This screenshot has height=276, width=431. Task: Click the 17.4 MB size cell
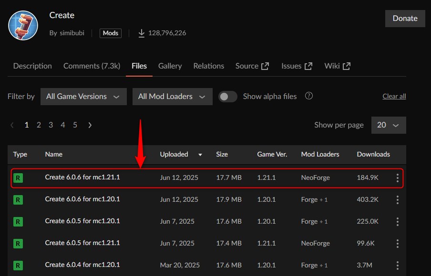[229, 243]
